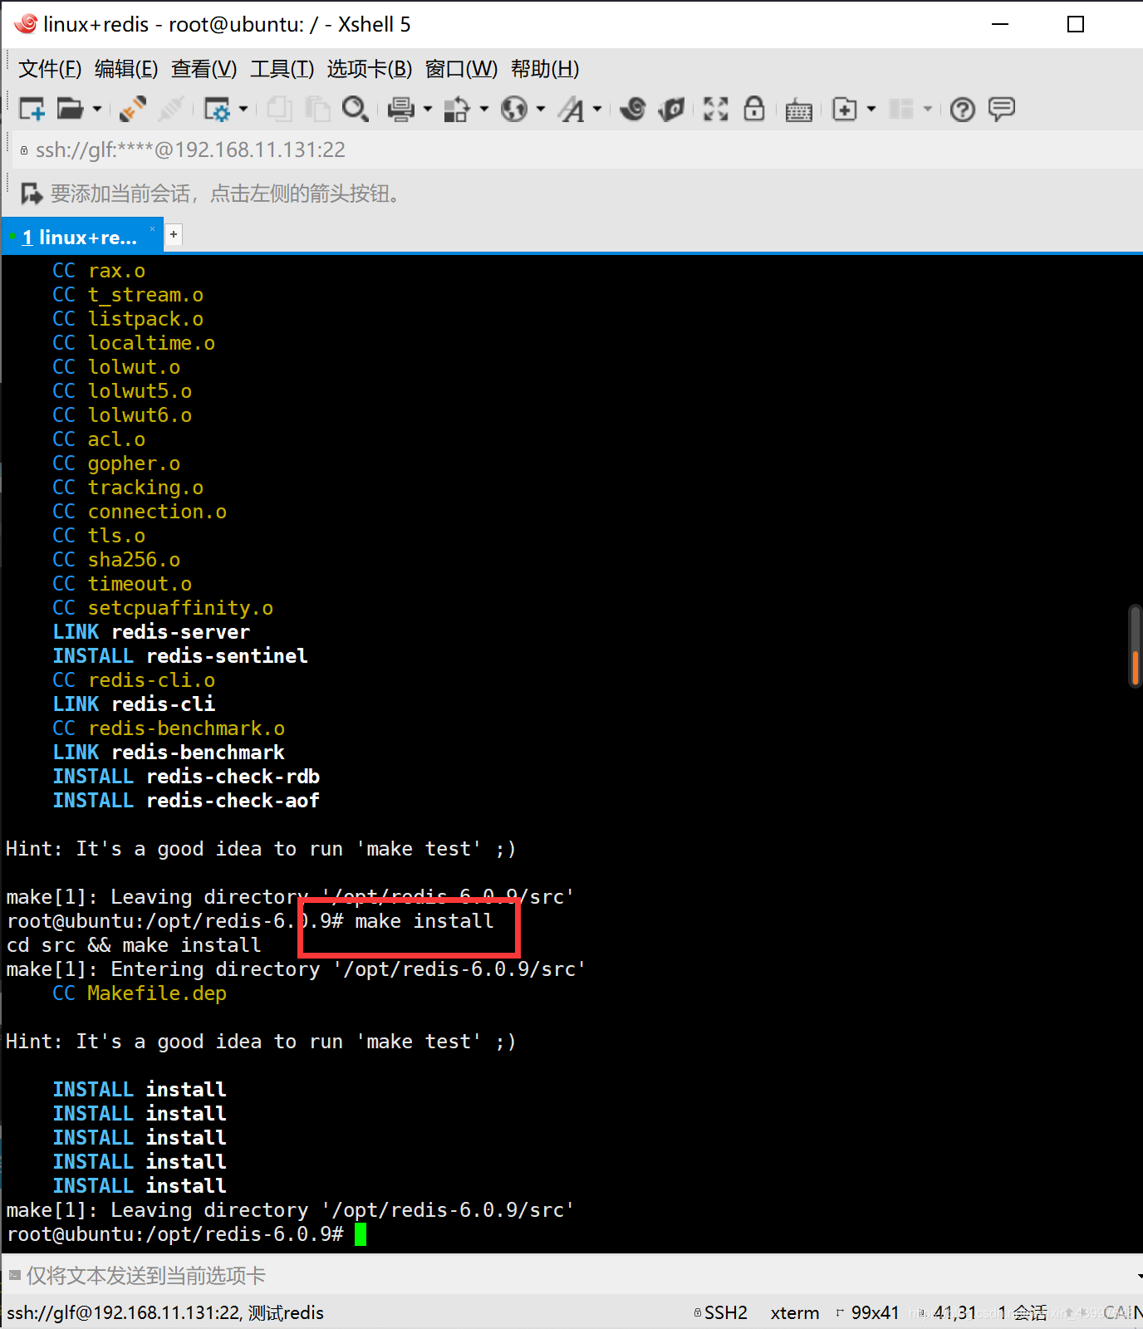Close the linux+re... tab with its x
Screen dimensions: 1143x1329
[153, 228]
